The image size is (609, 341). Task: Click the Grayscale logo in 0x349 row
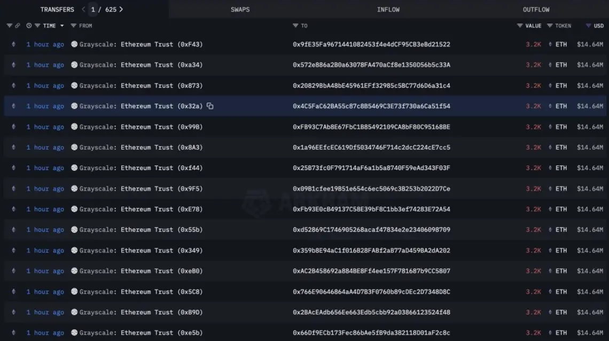click(x=74, y=250)
